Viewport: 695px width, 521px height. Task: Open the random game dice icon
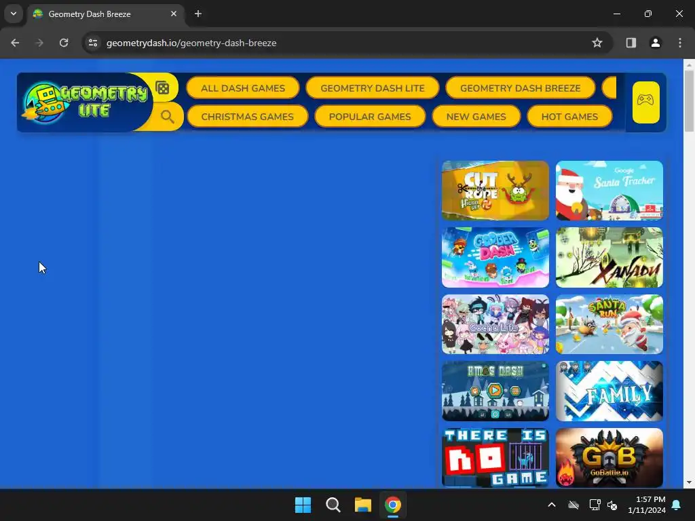163,88
